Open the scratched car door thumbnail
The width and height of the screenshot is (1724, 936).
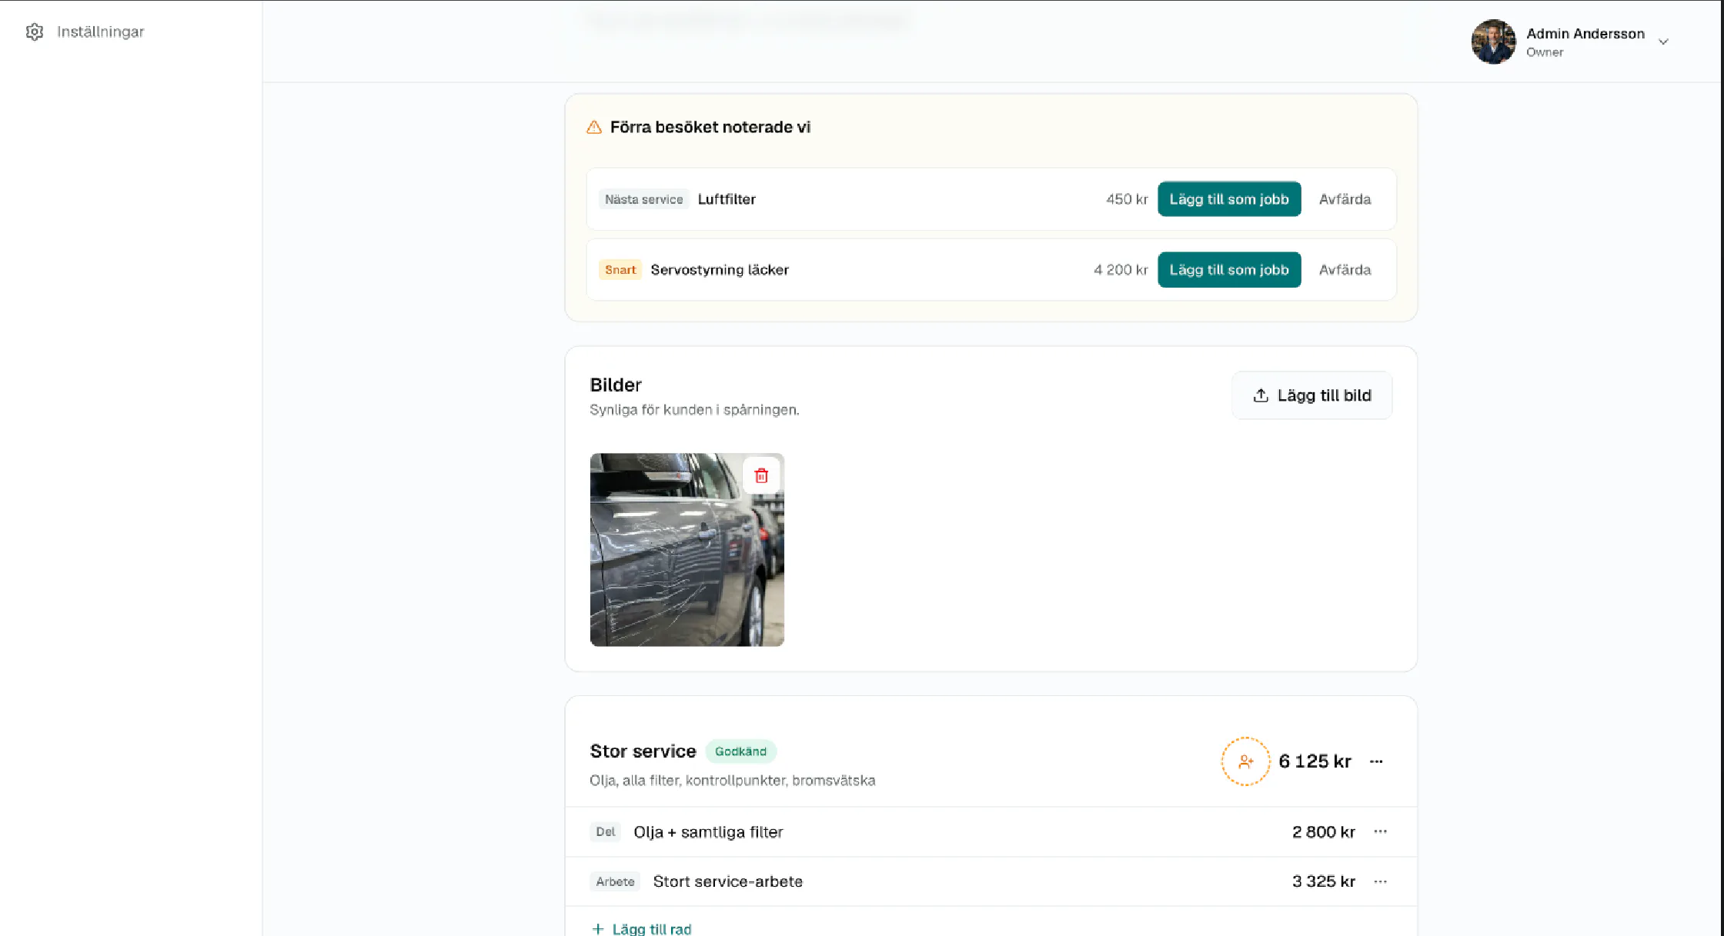[x=687, y=550]
